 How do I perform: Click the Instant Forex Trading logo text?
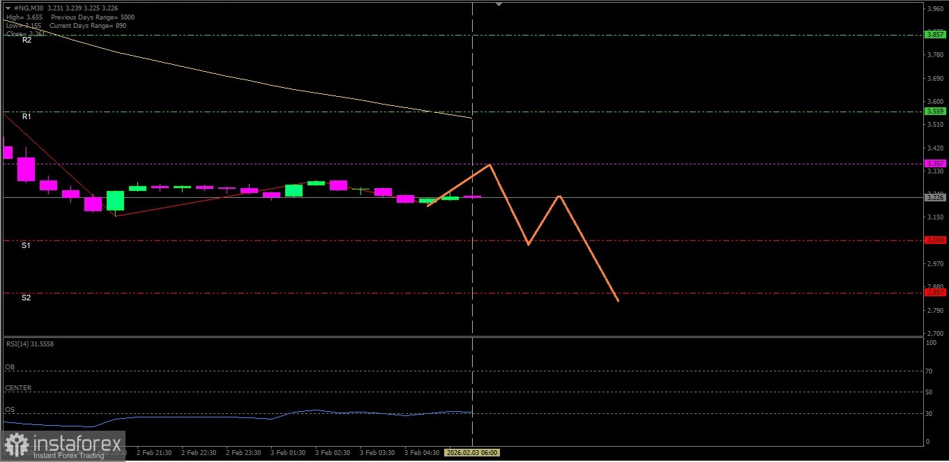68,455
